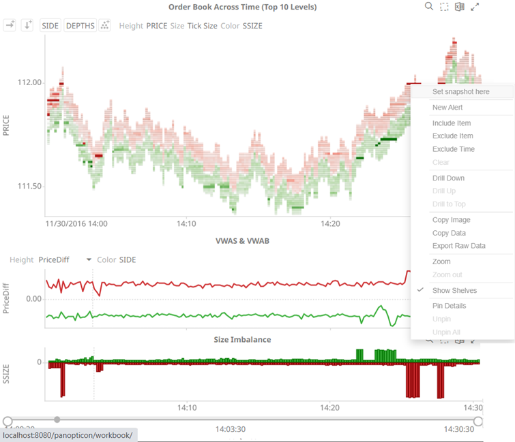Open the SSIZE color variable selector
The height and width of the screenshot is (442, 515).
[252, 26]
